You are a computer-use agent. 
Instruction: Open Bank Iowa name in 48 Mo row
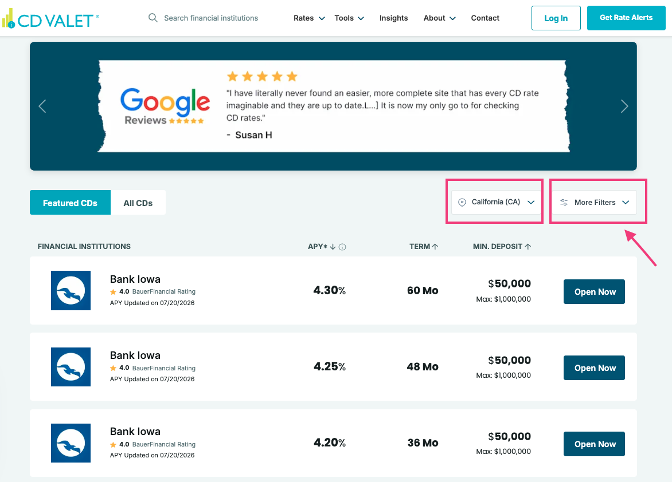(135, 355)
